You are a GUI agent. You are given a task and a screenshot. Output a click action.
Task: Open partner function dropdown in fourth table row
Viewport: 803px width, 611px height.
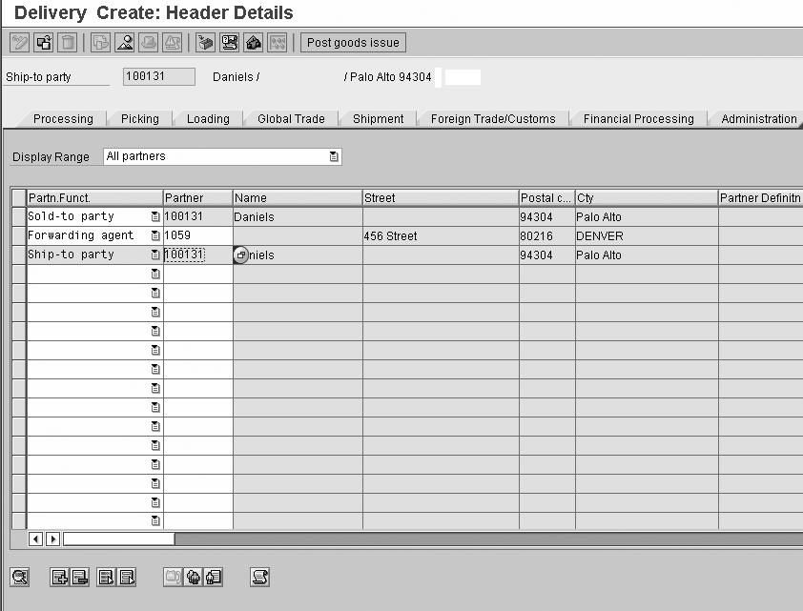(x=155, y=274)
